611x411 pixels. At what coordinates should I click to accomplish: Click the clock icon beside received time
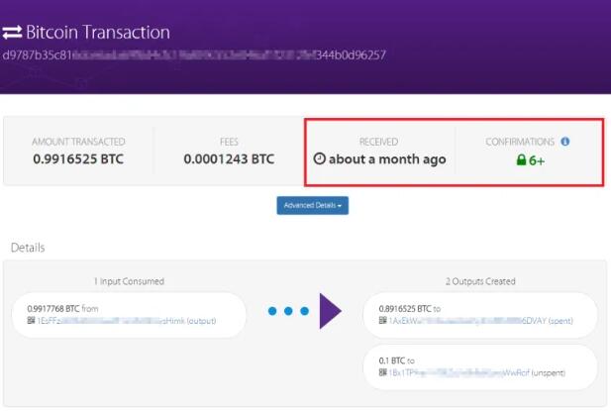click(x=319, y=158)
